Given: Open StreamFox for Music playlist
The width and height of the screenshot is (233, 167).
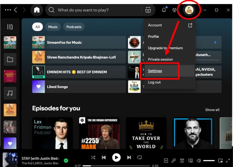Looking at the screenshot, I should coord(79,42).
